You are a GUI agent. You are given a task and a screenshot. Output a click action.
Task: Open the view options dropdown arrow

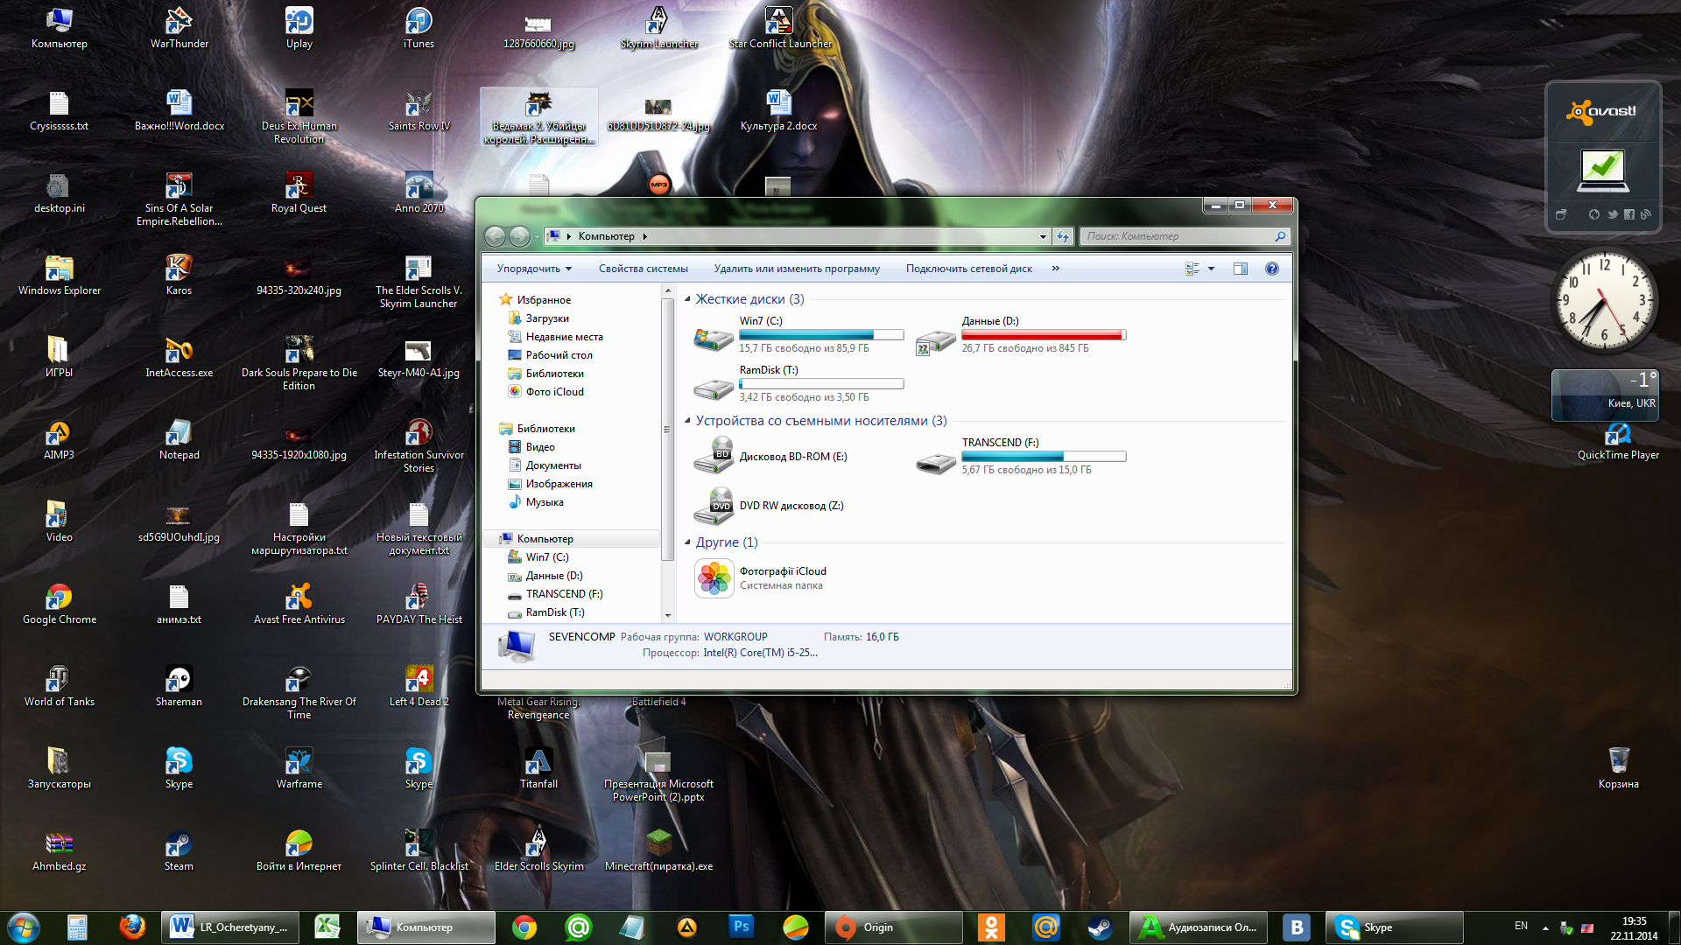pyautogui.click(x=1211, y=269)
